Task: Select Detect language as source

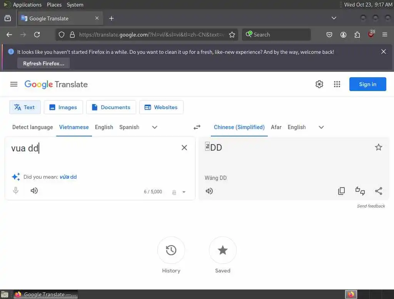Action: (x=33, y=127)
